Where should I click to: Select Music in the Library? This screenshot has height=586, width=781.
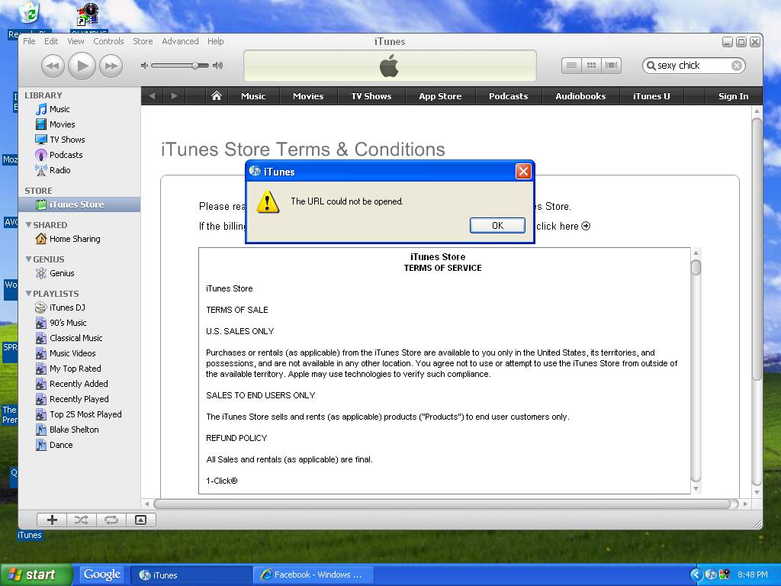tap(79, 109)
